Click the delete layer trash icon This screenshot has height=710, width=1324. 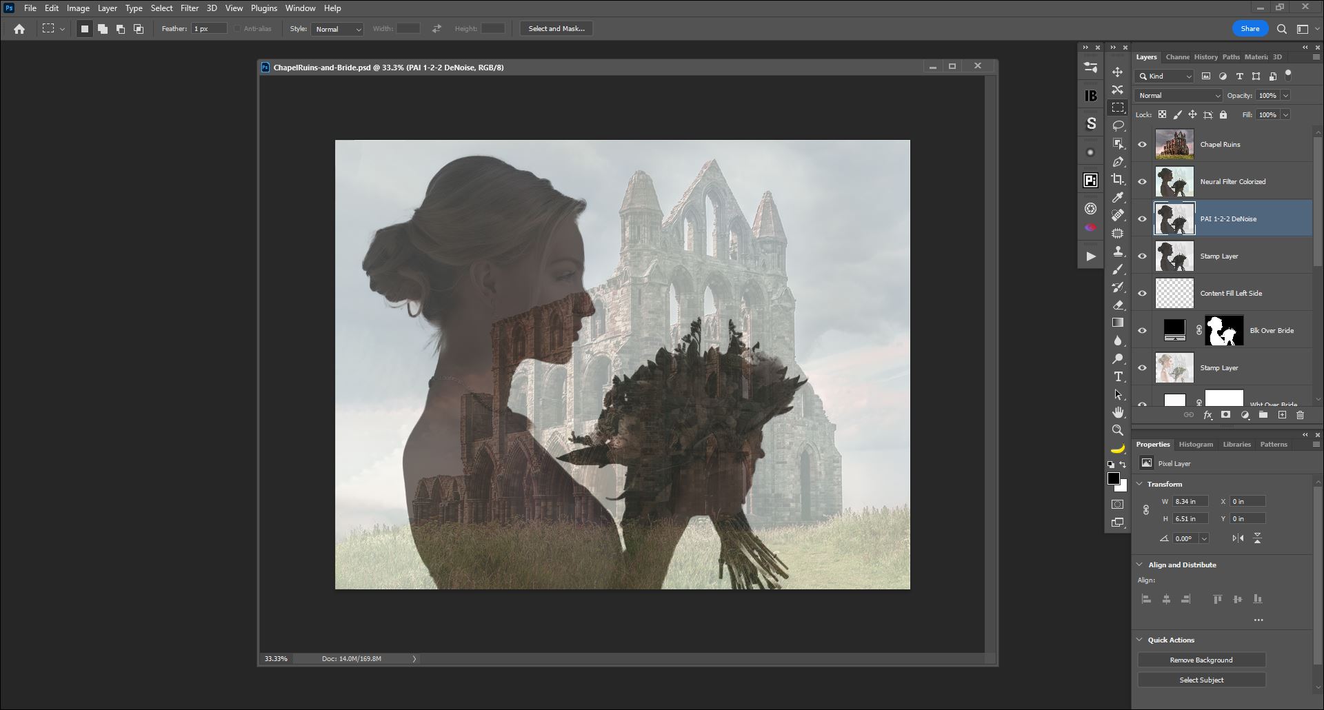click(1300, 415)
